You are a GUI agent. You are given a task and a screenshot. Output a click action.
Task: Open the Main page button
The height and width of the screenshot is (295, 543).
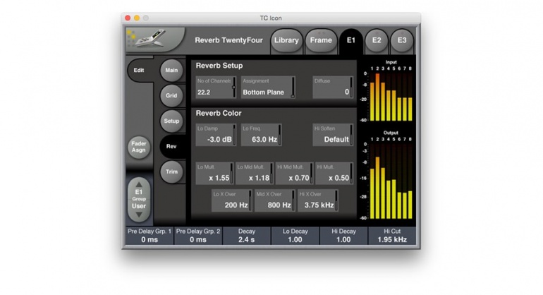[171, 70]
